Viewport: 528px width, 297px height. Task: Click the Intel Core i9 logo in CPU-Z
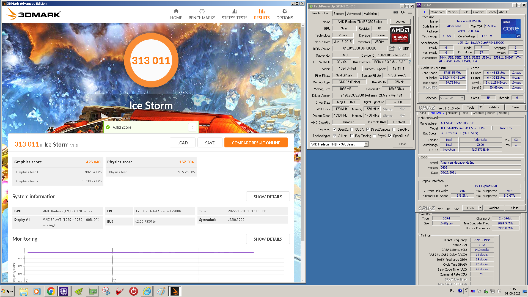coord(511,29)
